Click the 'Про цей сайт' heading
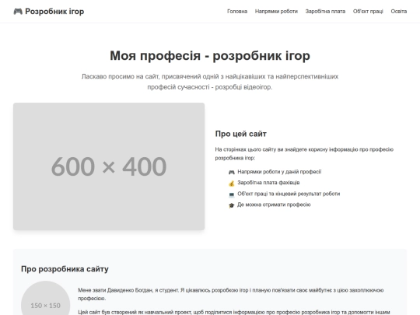The width and height of the screenshot is (420, 315). (241, 134)
